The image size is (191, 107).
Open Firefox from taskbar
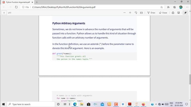[143, 104]
